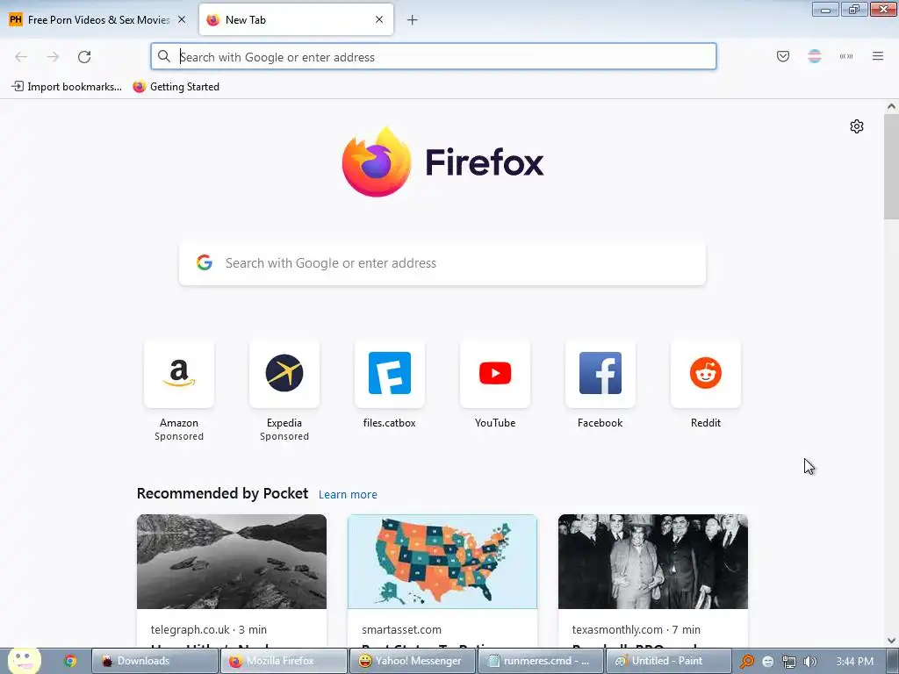
Task: Open the US map story thumbnail
Action: 442,562
